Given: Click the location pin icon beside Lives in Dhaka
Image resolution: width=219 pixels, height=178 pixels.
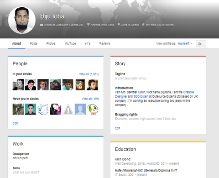Looking at the screenshot, I should click(119, 25).
